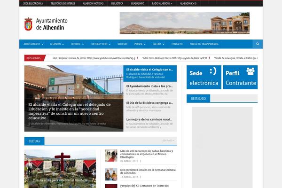
Task: Open 'Dos escritores locales en la Semana Cultural'
Action: pyautogui.click(x=148, y=171)
